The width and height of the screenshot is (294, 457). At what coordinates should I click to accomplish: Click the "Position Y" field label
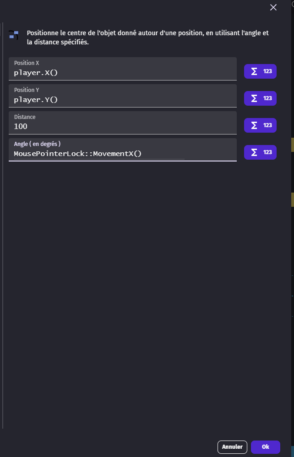27,90
